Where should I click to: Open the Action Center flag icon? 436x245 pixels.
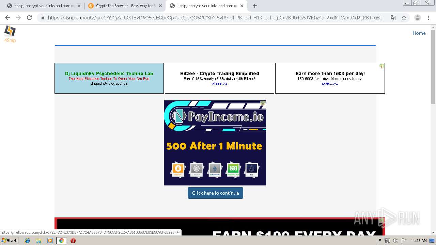tap(403, 241)
